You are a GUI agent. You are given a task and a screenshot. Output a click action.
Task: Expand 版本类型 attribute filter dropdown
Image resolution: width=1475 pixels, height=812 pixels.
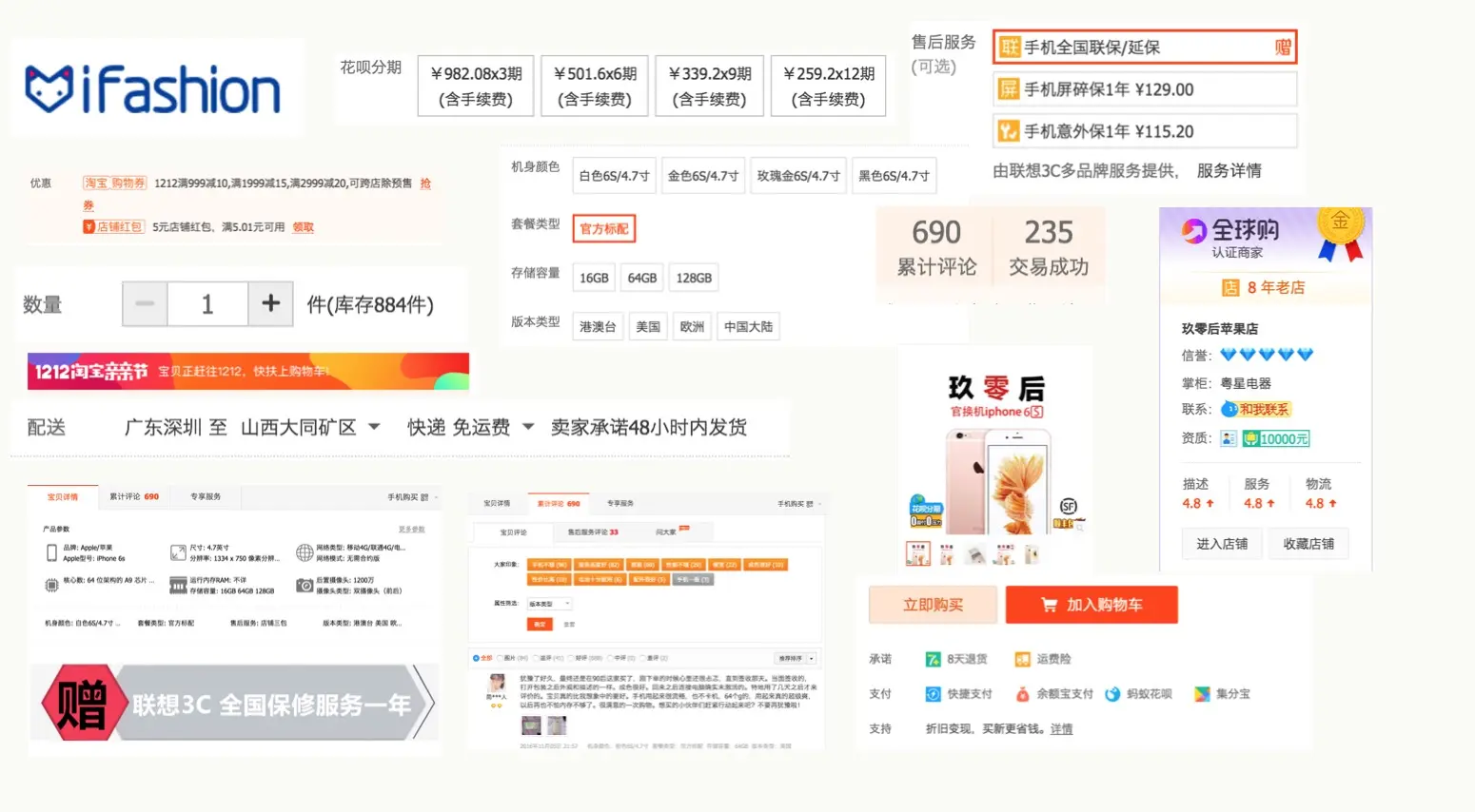pyautogui.click(x=549, y=604)
